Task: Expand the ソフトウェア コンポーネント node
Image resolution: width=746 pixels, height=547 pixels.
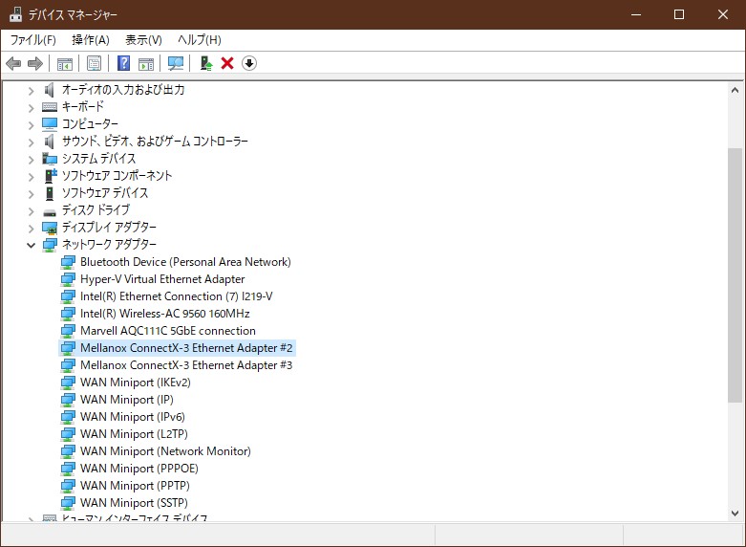Action: click(31, 176)
